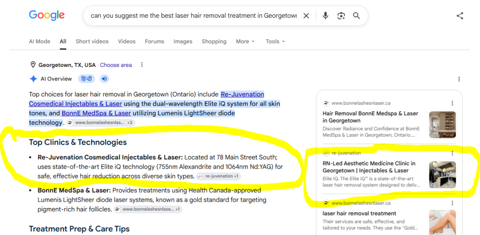Screen dimensions: 480x235
Task: Share results using the share icon
Action: point(460,15)
